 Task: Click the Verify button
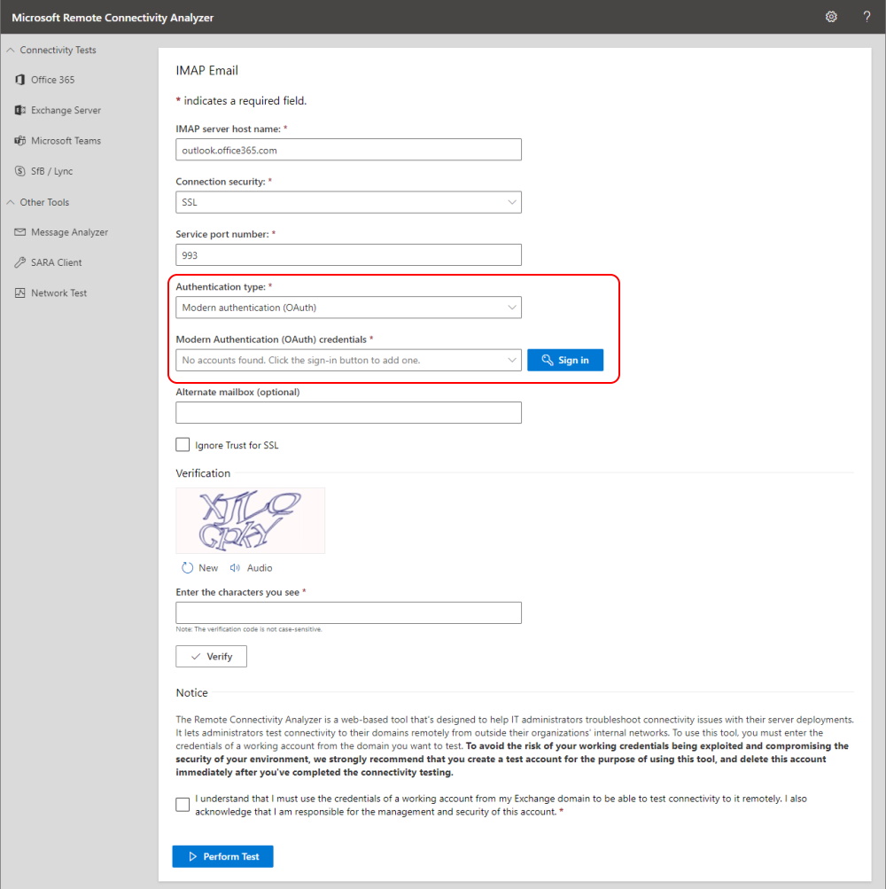point(211,656)
